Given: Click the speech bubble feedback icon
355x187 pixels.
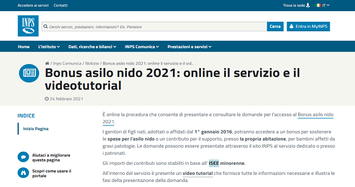Looking at the screenshot, I should [x=23, y=157].
